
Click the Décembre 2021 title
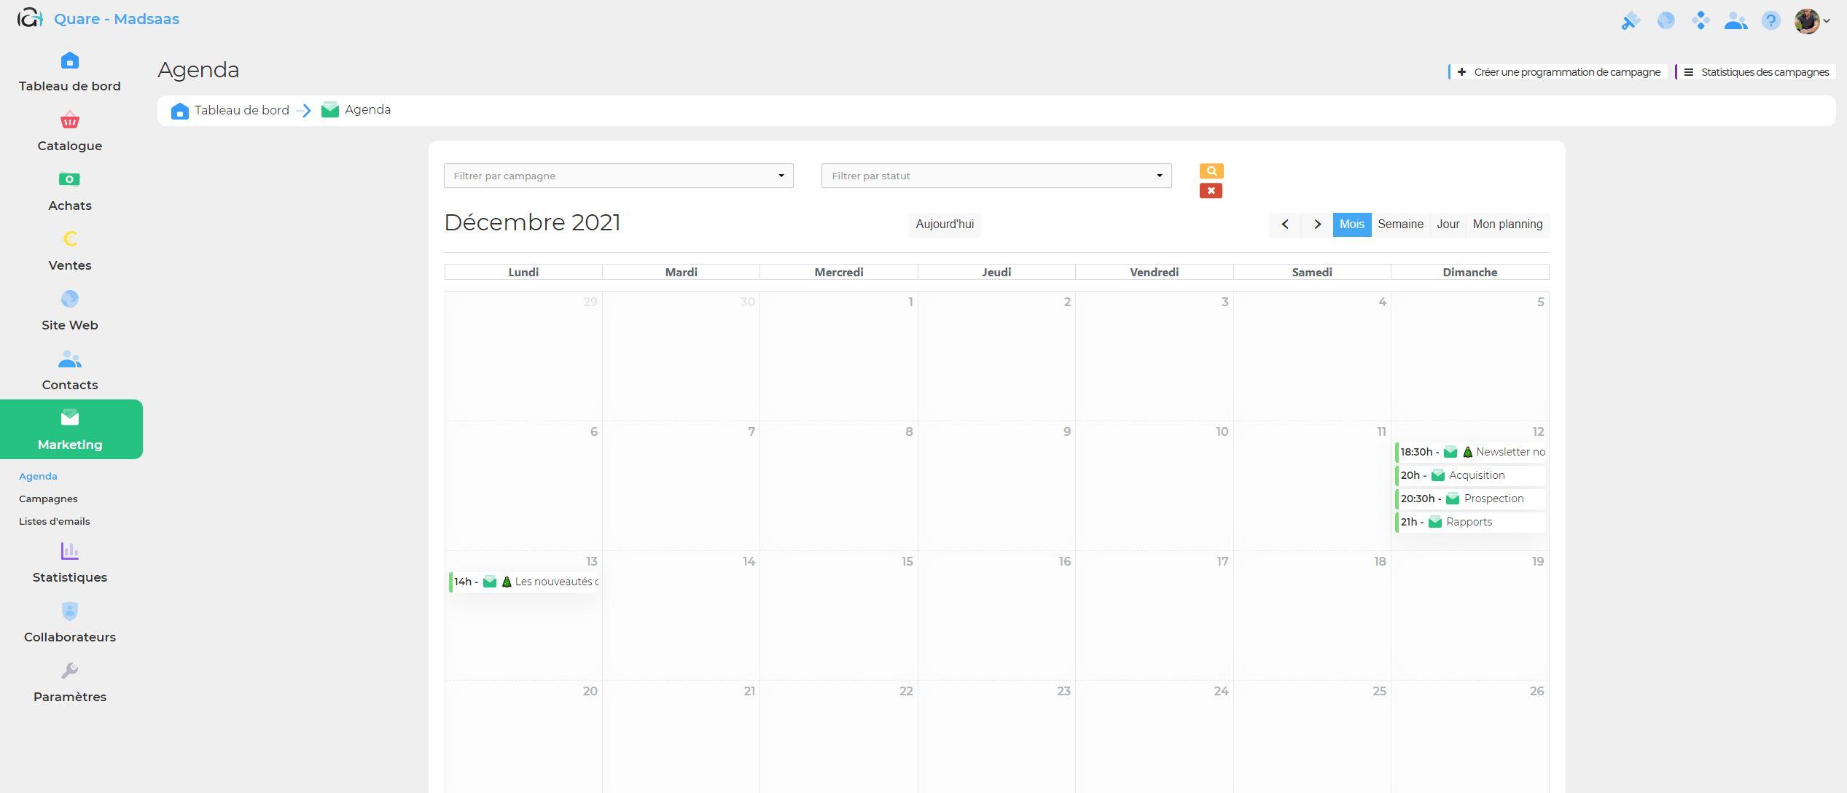click(x=532, y=223)
